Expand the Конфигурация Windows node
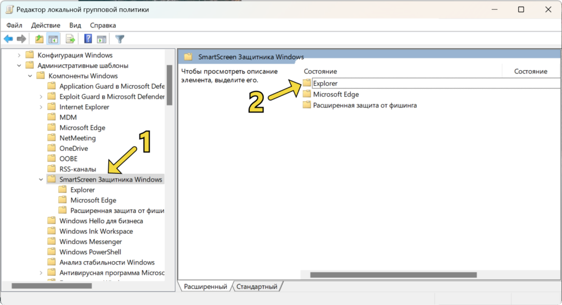This screenshot has height=305, width=562. [x=19, y=55]
